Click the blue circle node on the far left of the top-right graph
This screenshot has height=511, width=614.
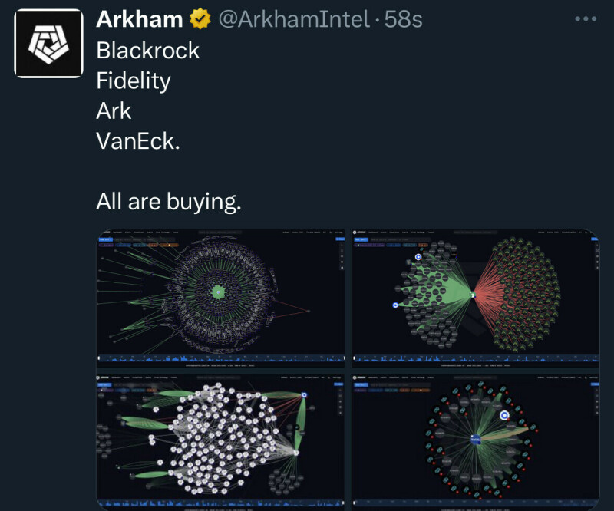(395, 305)
